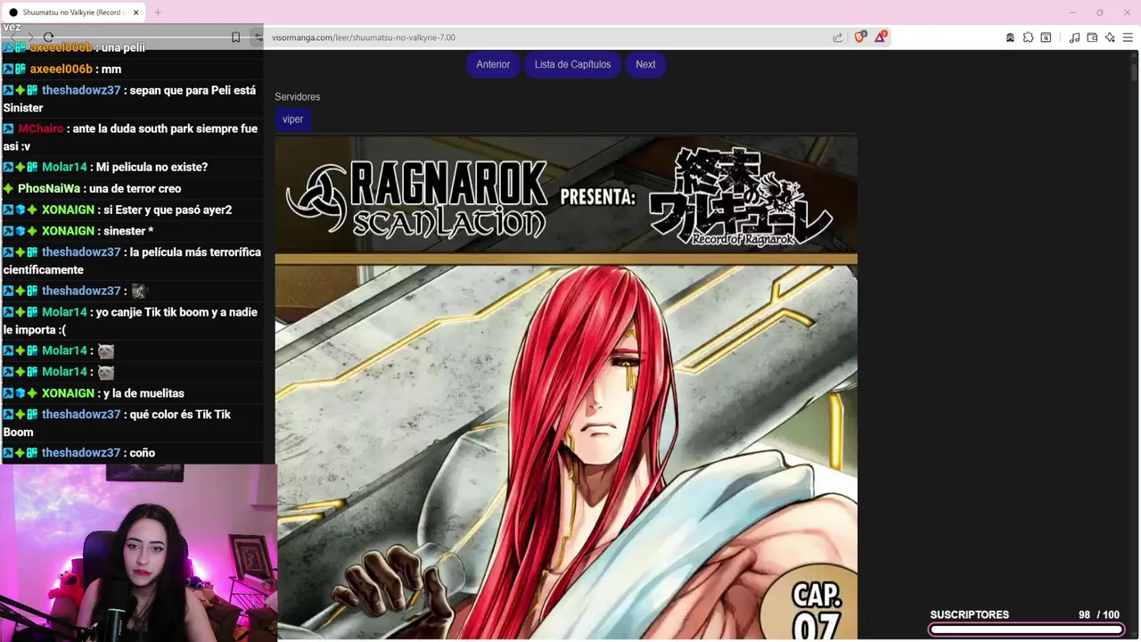1141x642 pixels.
Task: Toggle the sidebar panel icon
Action: click(1046, 37)
